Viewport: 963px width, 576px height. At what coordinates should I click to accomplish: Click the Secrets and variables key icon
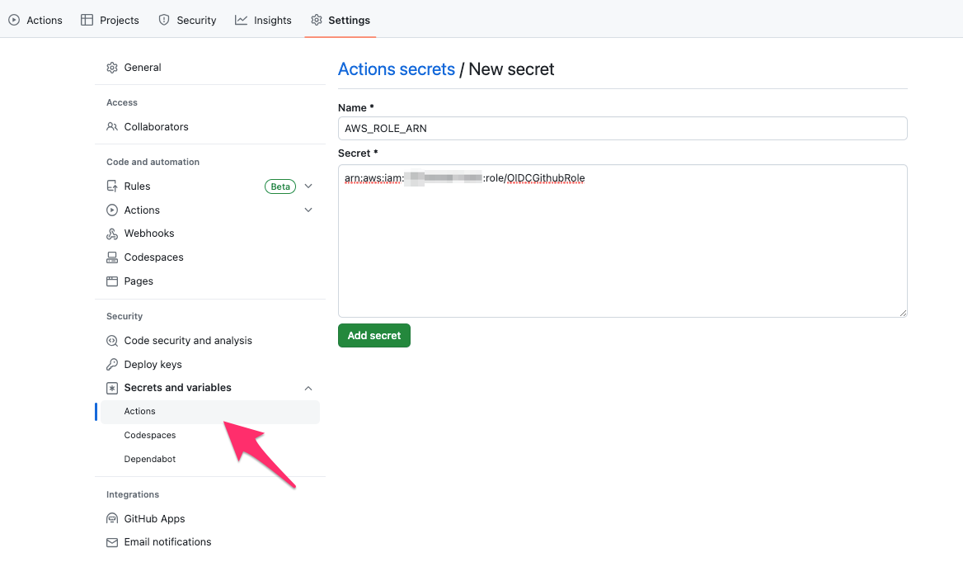pos(111,388)
